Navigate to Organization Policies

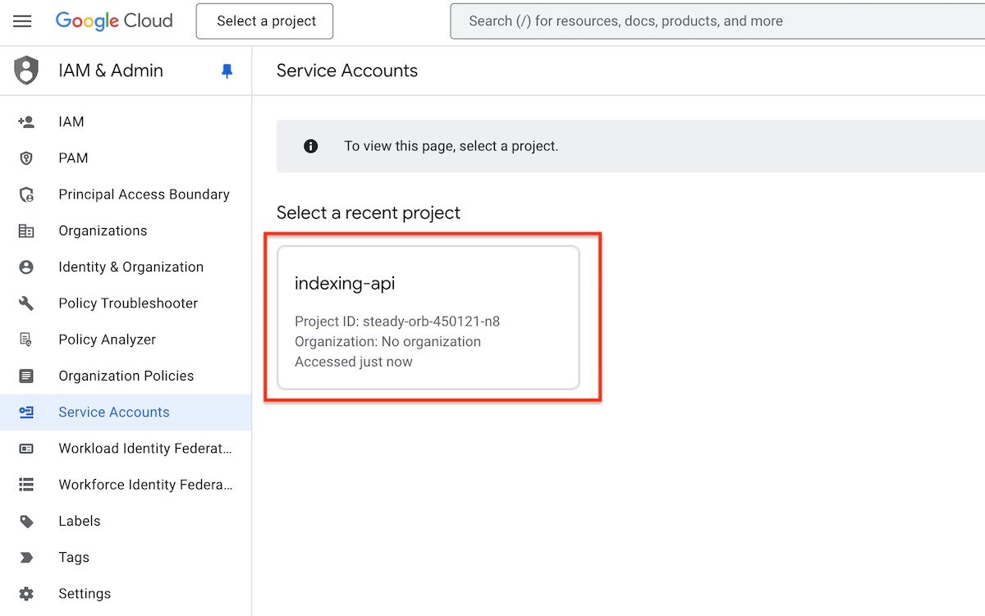(x=126, y=376)
